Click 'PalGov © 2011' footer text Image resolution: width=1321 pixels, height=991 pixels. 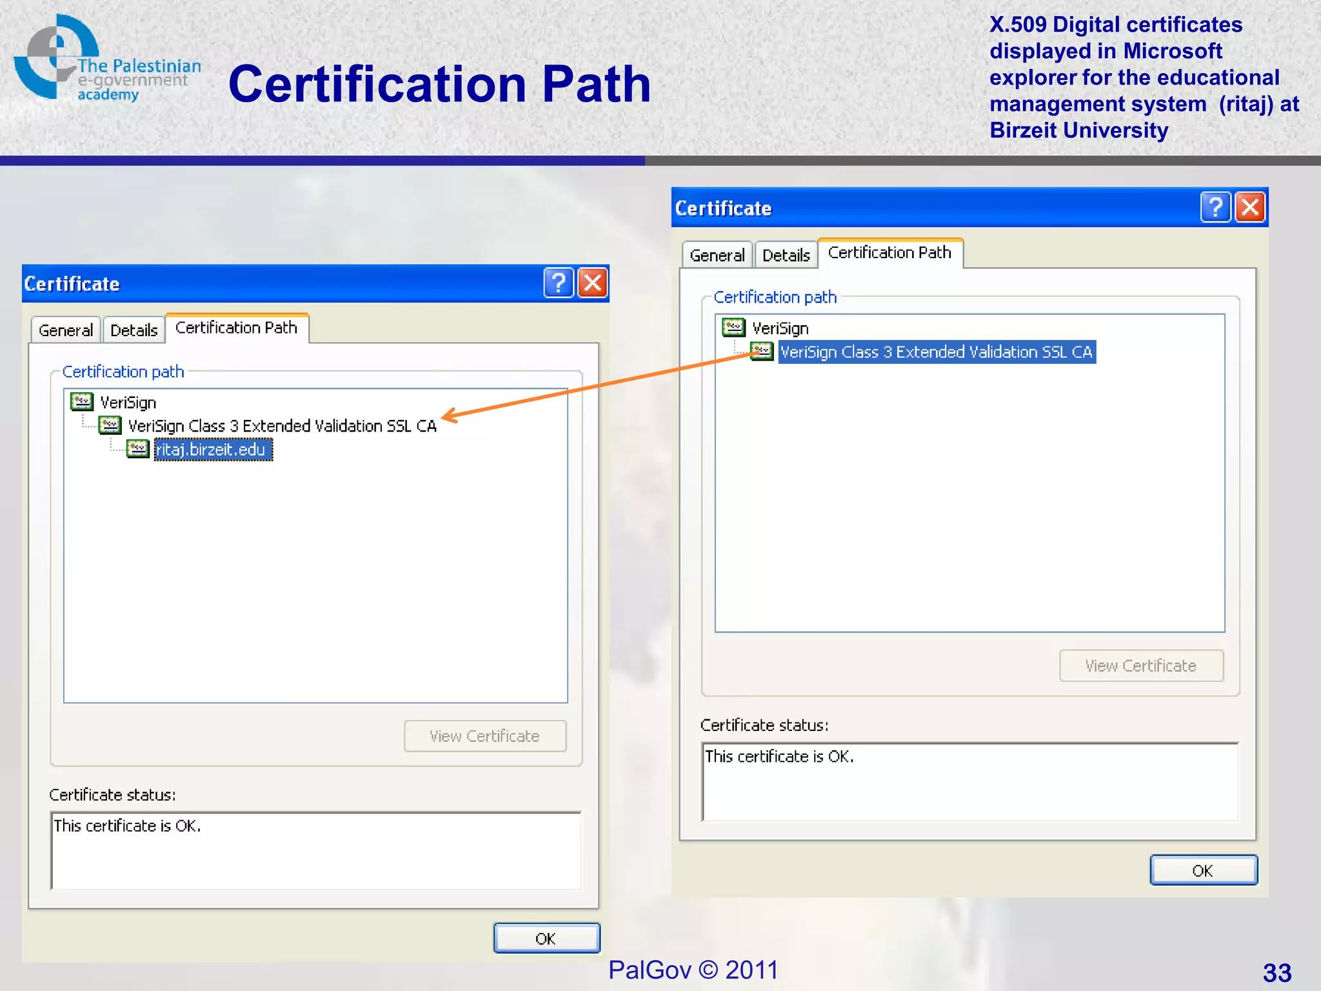693,970
